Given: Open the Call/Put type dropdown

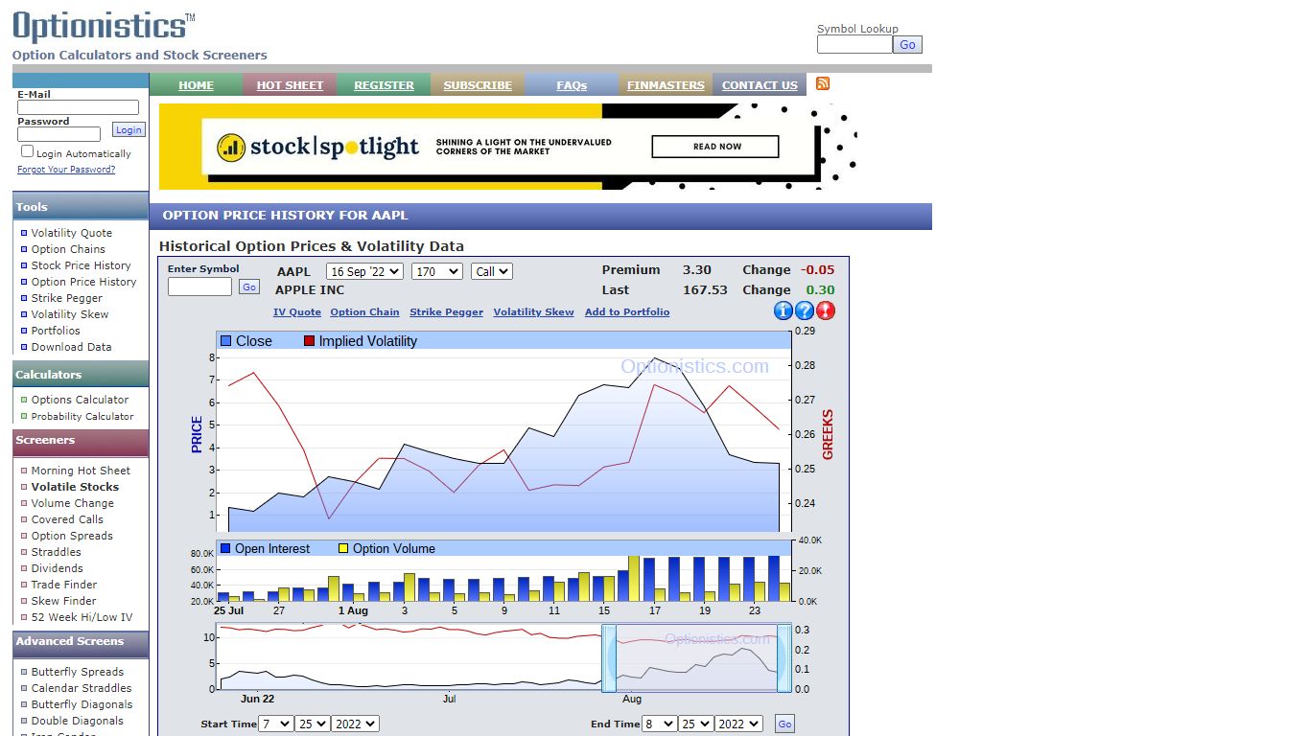Looking at the screenshot, I should [492, 271].
